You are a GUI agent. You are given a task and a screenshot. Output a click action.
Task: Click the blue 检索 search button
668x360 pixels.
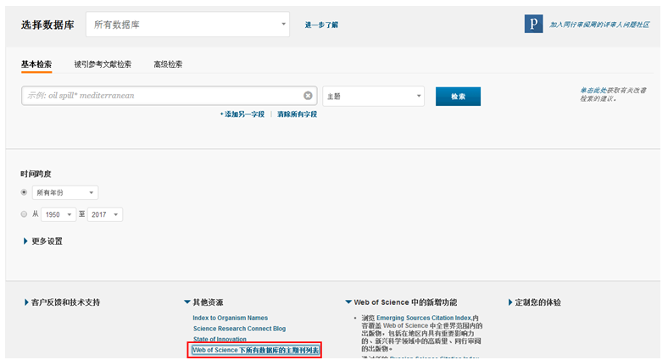(458, 97)
